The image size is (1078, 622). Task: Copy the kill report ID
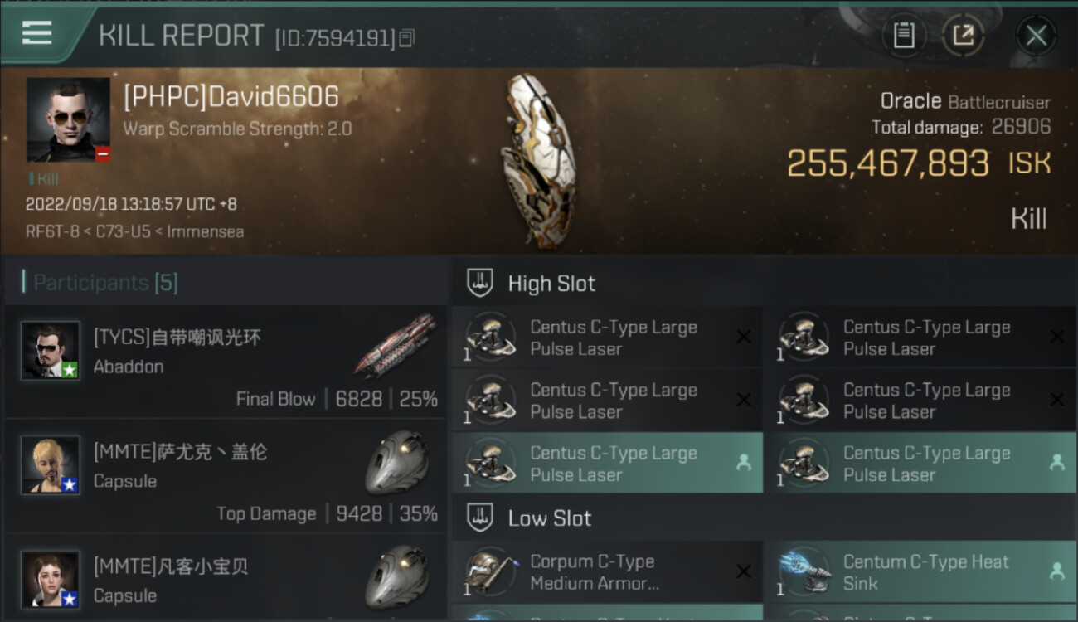click(406, 38)
